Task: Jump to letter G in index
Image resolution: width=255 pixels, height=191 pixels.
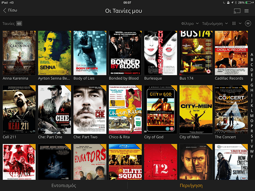Action: click(x=252, y=85)
